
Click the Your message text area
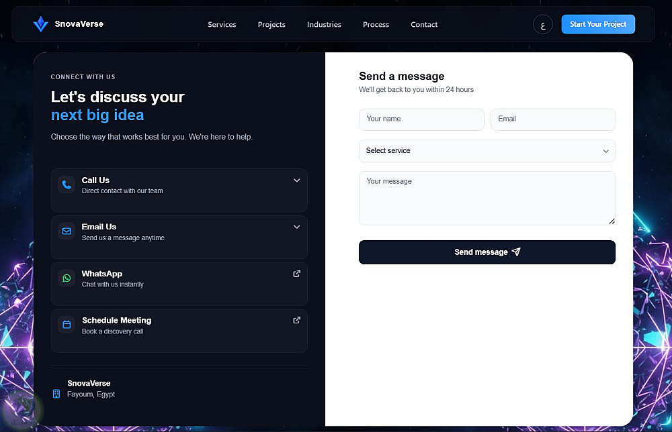[x=487, y=198]
